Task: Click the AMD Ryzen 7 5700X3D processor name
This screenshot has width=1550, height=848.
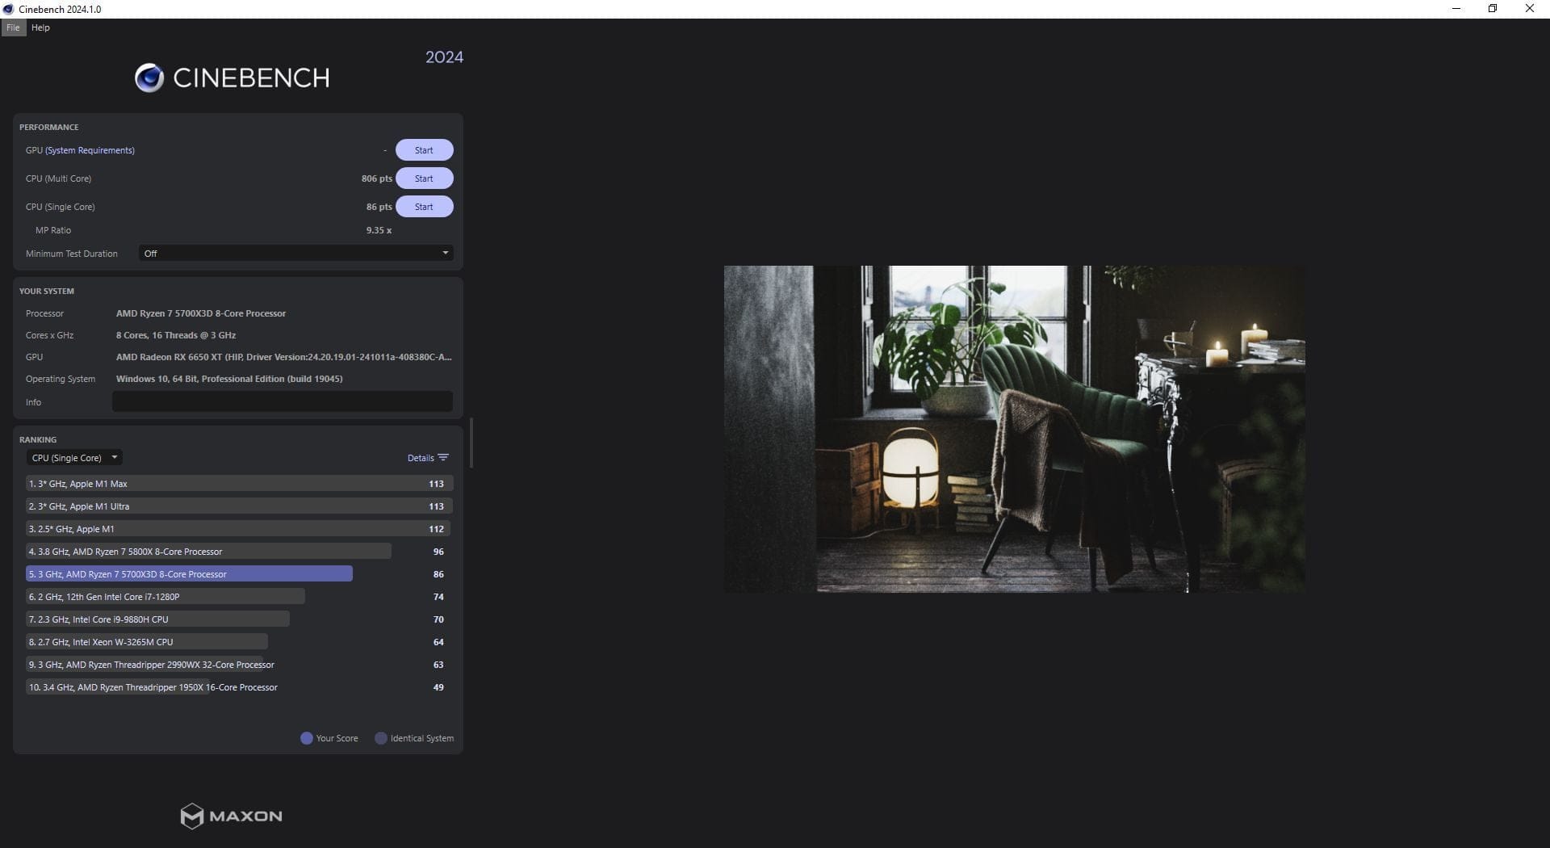Action: pos(201,313)
